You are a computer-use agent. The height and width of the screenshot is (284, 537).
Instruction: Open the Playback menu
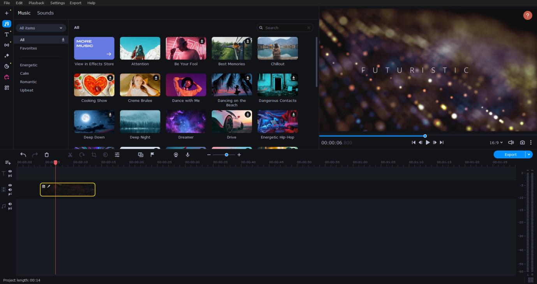point(36,3)
